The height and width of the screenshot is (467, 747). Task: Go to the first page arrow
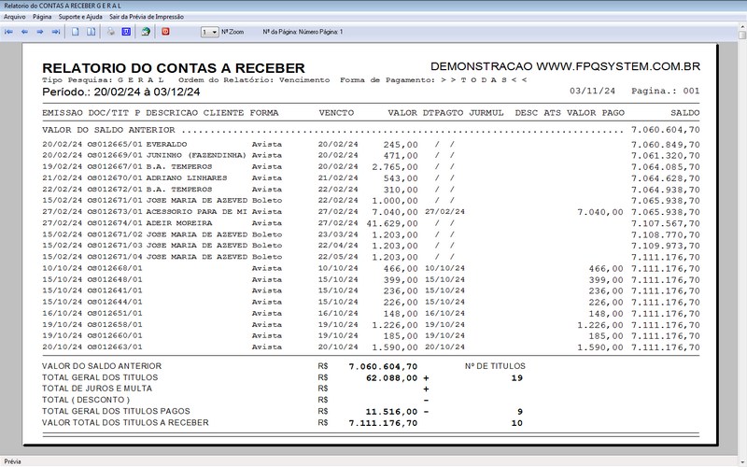click(x=9, y=32)
